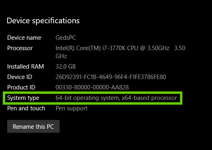Click the green highlight box border

[93, 93]
